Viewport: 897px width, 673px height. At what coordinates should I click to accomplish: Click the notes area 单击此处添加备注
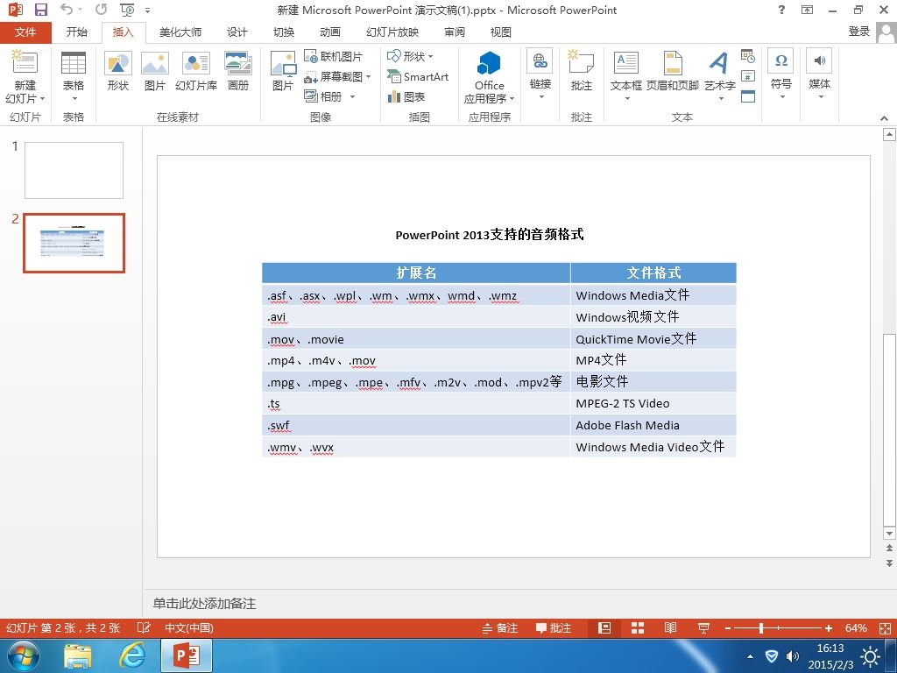point(205,603)
